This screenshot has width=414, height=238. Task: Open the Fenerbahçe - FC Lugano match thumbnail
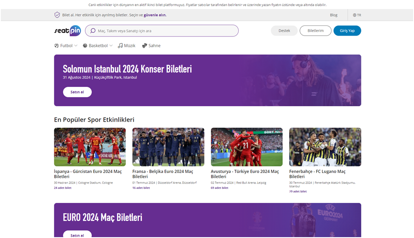tap(325, 147)
